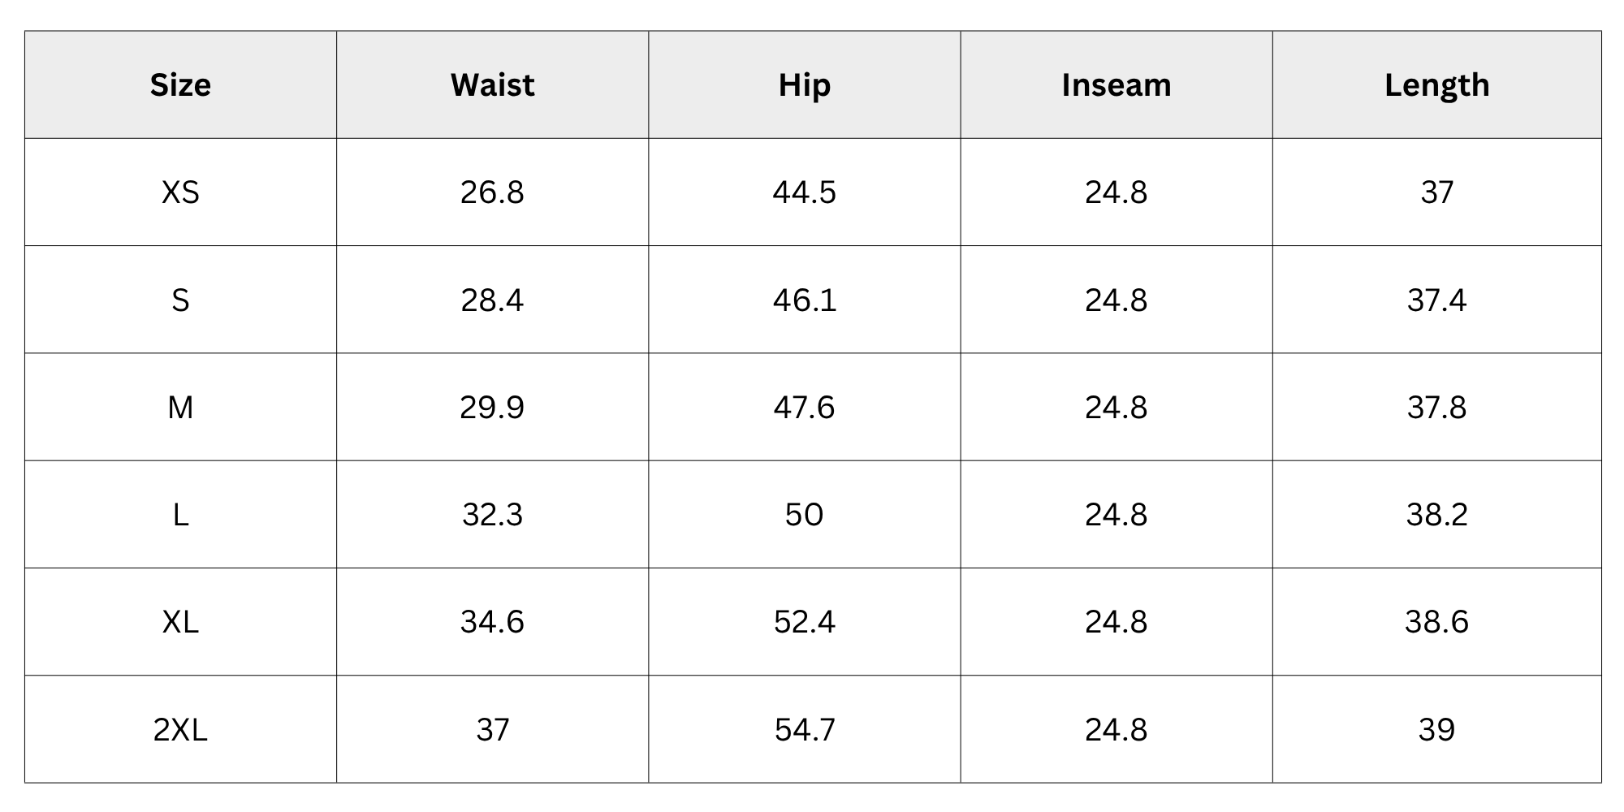Click length value 39 in 2XL row
This screenshot has height=812, width=1624.
(x=1436, y=729)
